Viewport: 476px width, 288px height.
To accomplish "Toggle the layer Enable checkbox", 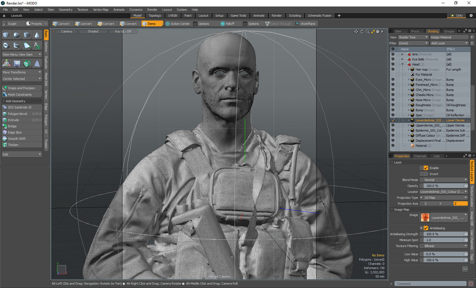I will [x=426, y=168].
